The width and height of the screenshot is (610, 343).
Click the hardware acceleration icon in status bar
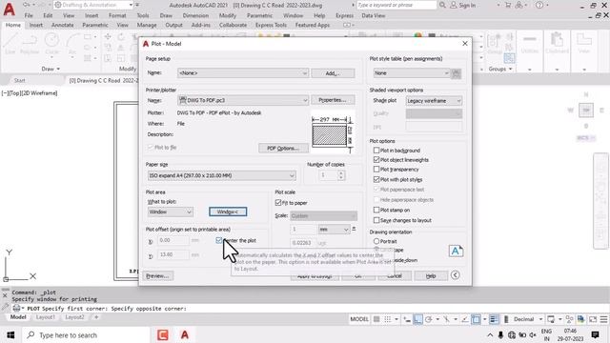pos(580,319)
